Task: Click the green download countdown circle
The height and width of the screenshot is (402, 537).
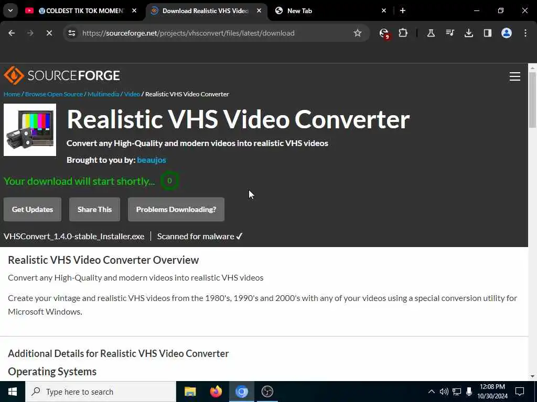Action: pyautogui.click(x=169, y=181)
